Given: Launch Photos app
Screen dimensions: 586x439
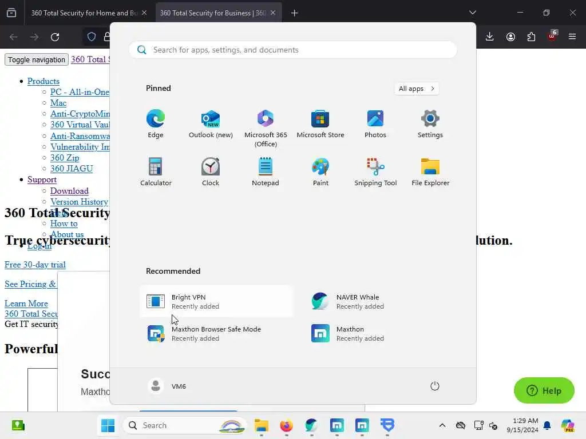Looking at the screenshot, I should pyautogui.click(x=375, y=124).
